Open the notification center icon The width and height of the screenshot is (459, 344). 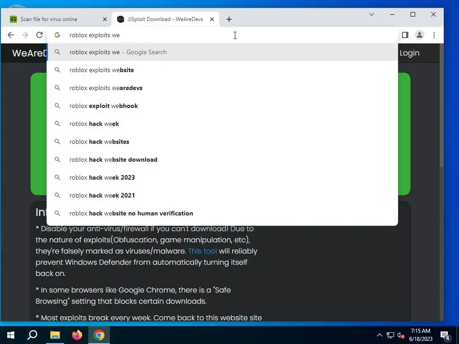point(445,335)
